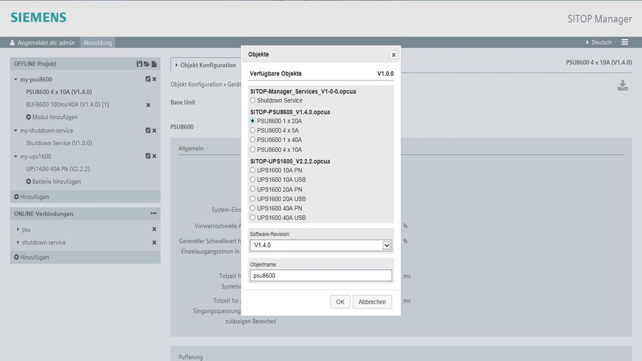642x361 pixels.
Task: Open the hamburger menu in header bar
Action: [625, 42]
